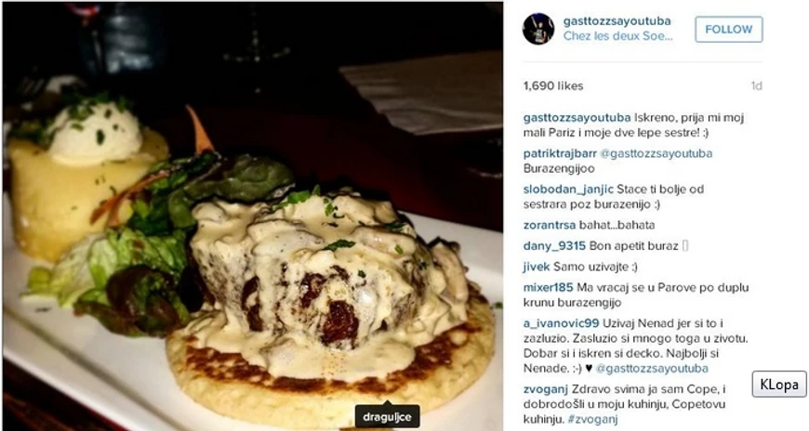
Task: Click the food photo of the post
Action: [253, 216]
